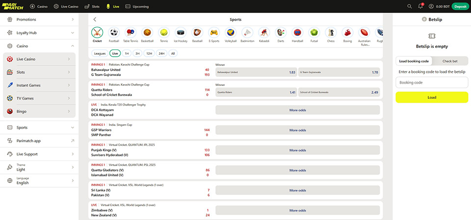Switch to the Check bet tab
This screenshot has height=220, width=471.
pos(450,61)
